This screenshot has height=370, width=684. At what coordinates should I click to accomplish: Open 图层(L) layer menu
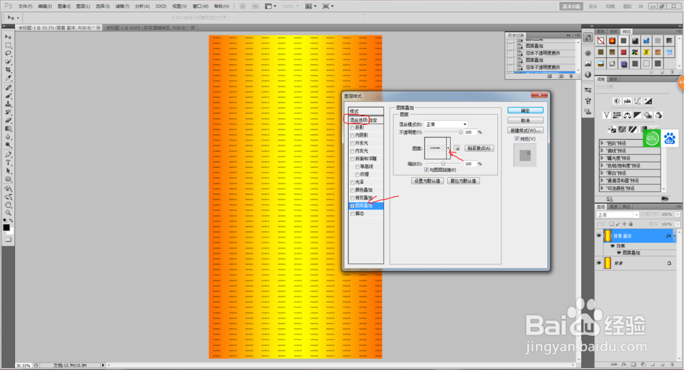click(83, 7)
